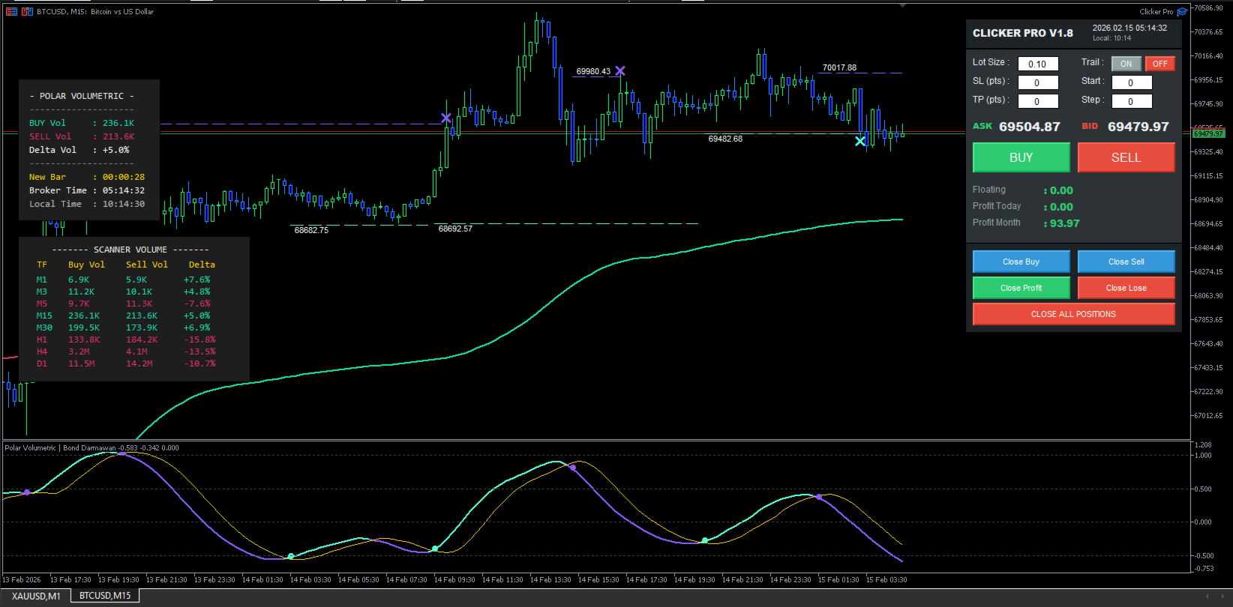The width and height of the screenshot is (1233, 607).
Task: Click the BUY Vol 236.1K reading
Action: [82, 123]
